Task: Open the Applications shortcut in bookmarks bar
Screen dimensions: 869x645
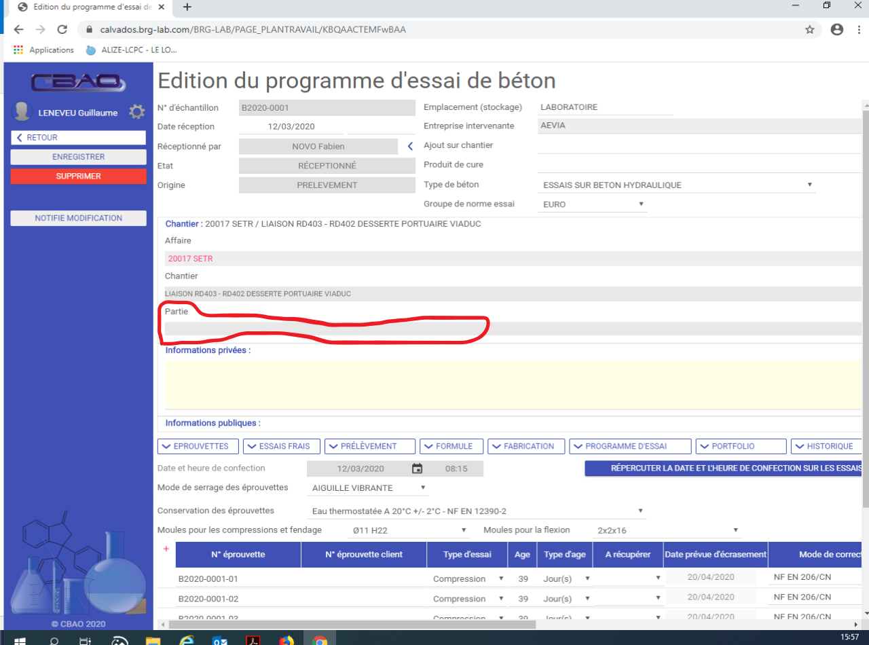Action: (44, 50)
